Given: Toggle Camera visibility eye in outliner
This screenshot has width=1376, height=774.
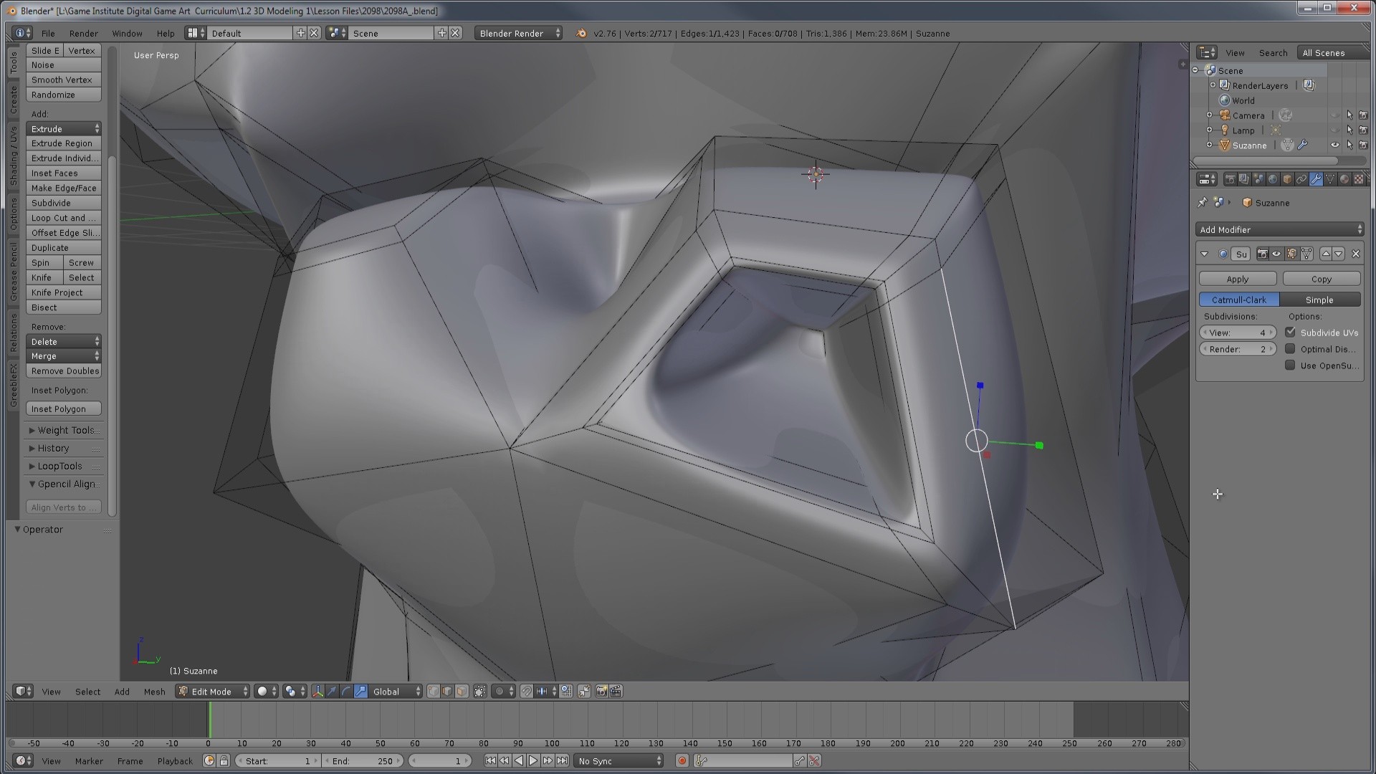Looking at the screenshot, I should (x=1334, y=115).
